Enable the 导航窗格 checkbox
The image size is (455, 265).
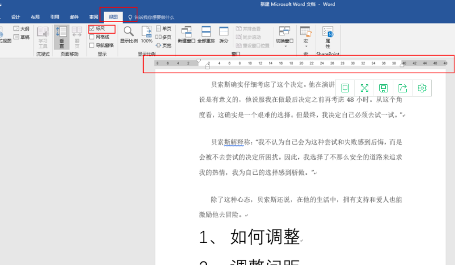click(92, 45)
